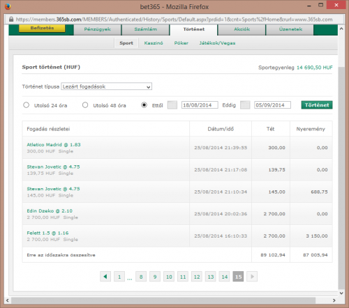Go to page 14

[x=225, y=277]
